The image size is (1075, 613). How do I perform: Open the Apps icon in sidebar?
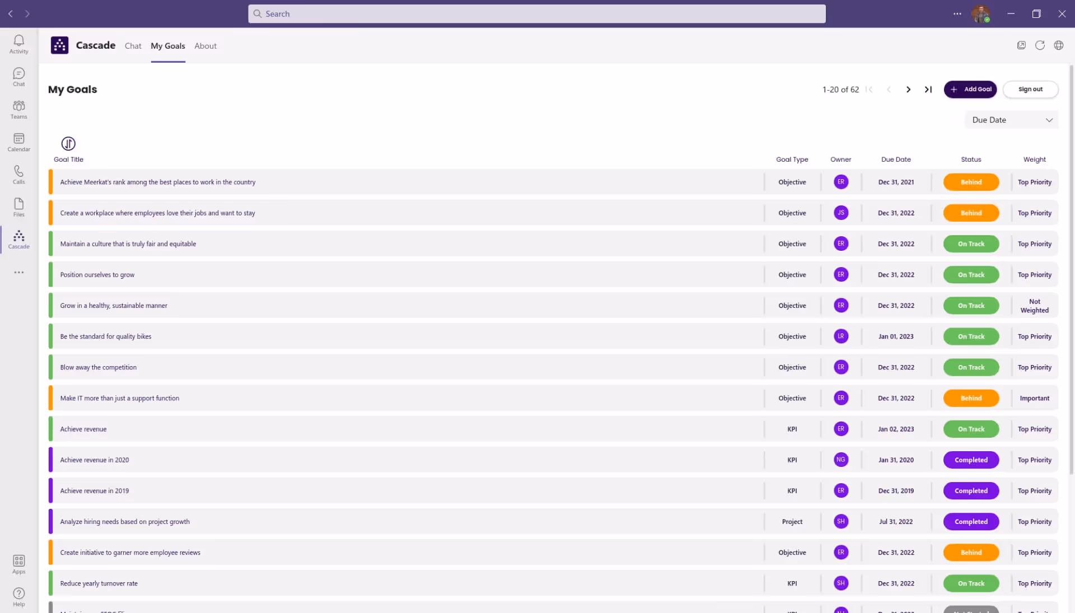coord(18,564)
